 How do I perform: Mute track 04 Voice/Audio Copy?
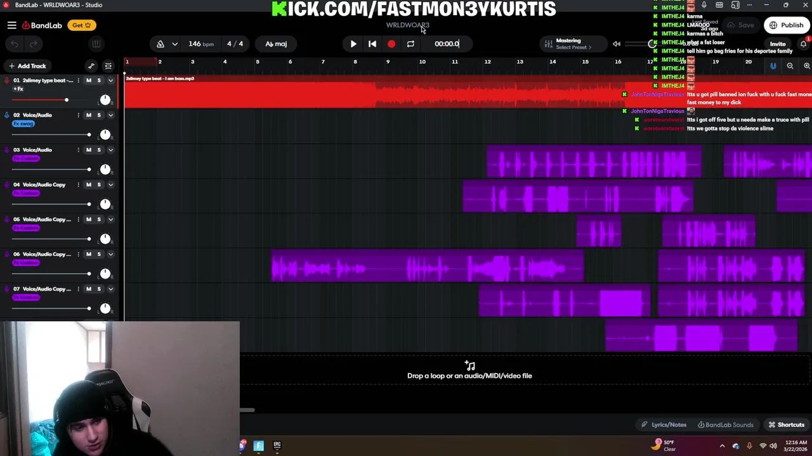(89, 185)
